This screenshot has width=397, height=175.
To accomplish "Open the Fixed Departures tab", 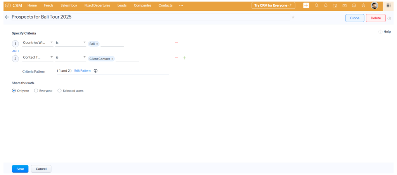I will coord(97,5).
